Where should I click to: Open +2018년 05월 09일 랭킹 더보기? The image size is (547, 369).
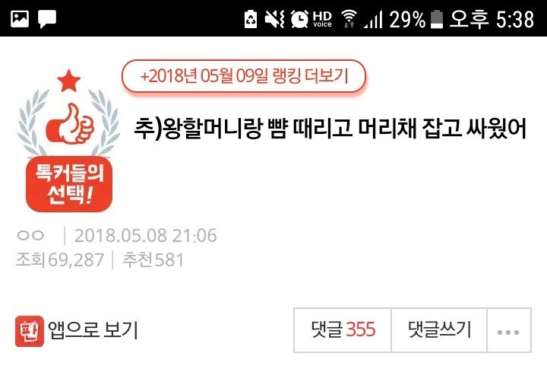(244, 76)
